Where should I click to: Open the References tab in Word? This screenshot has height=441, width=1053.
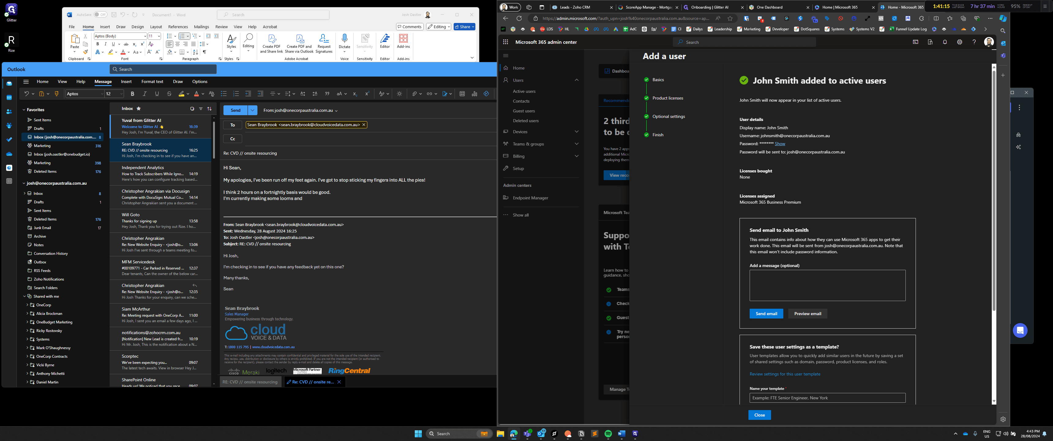tap(178, 27)
